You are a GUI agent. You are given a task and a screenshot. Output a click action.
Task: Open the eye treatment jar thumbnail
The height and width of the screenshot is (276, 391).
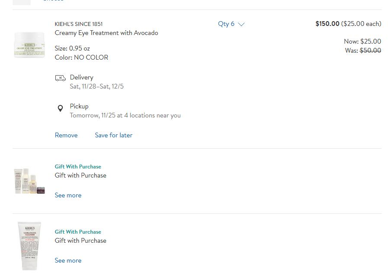pos(29,45)
